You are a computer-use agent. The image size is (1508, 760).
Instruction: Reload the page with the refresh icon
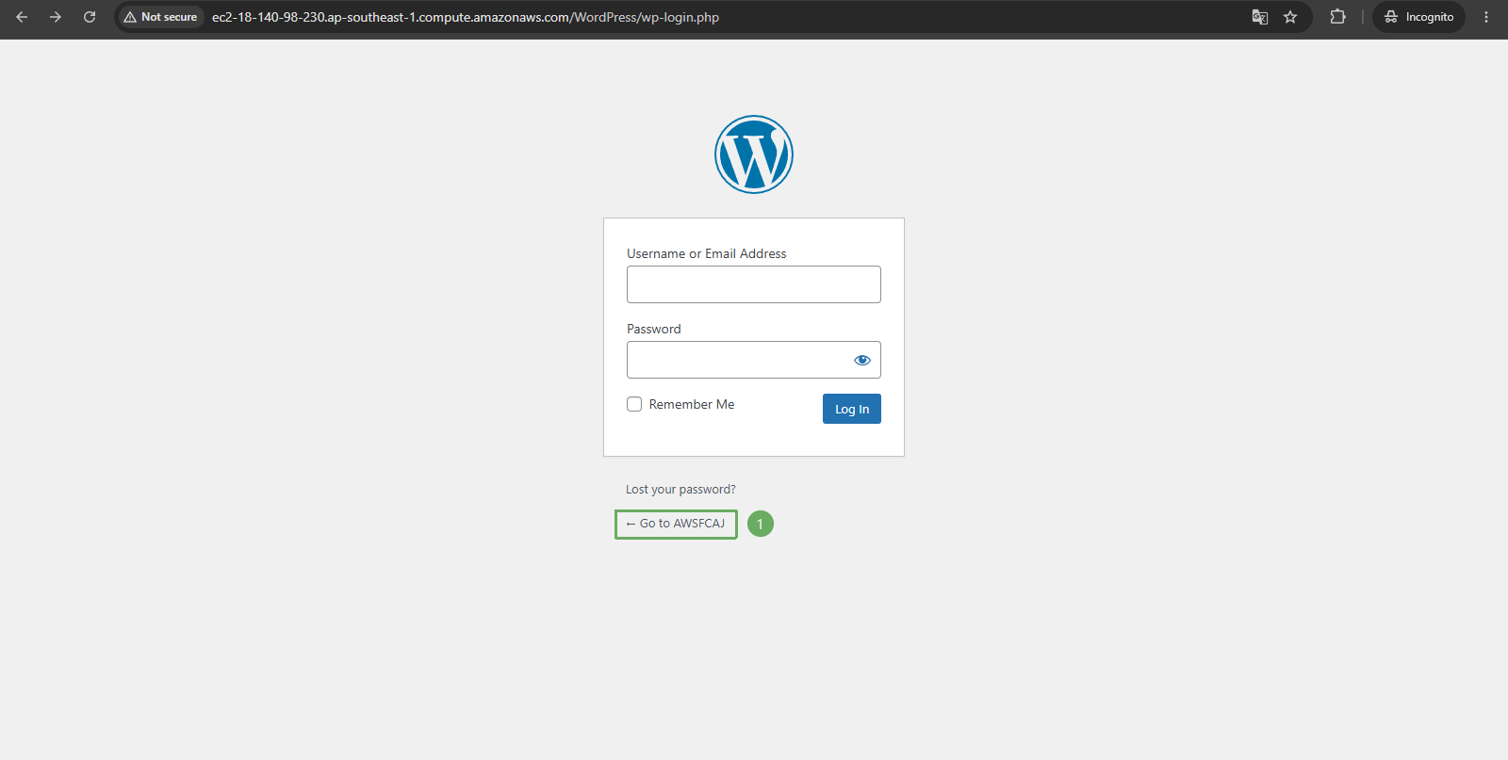pyautogui.click(x=90, y=17)
